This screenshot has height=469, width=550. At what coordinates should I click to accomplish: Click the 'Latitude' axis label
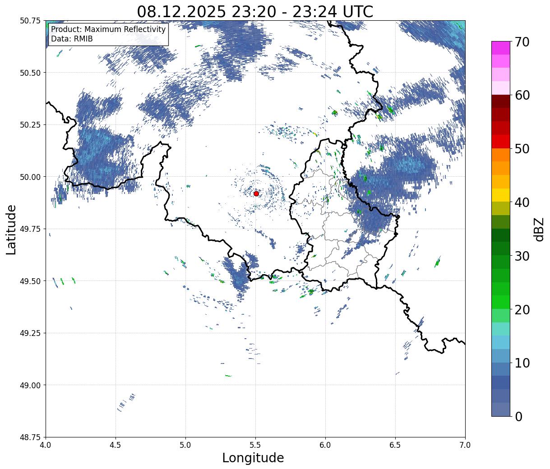pos(11,230)
